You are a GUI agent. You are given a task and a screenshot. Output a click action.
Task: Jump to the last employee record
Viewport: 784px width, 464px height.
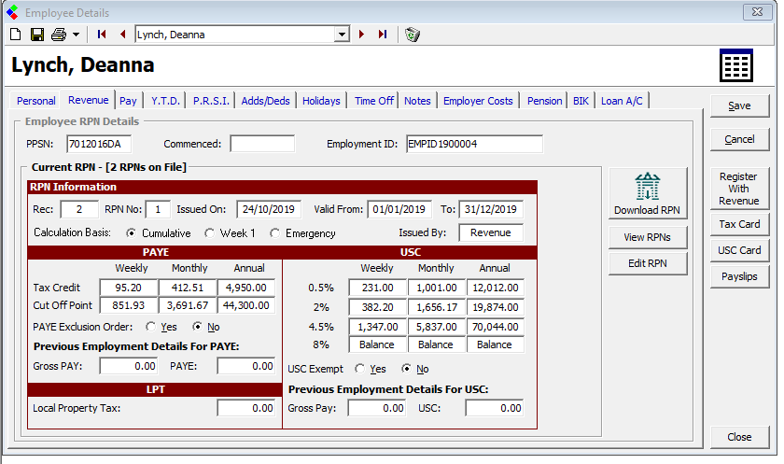(383, 35)
